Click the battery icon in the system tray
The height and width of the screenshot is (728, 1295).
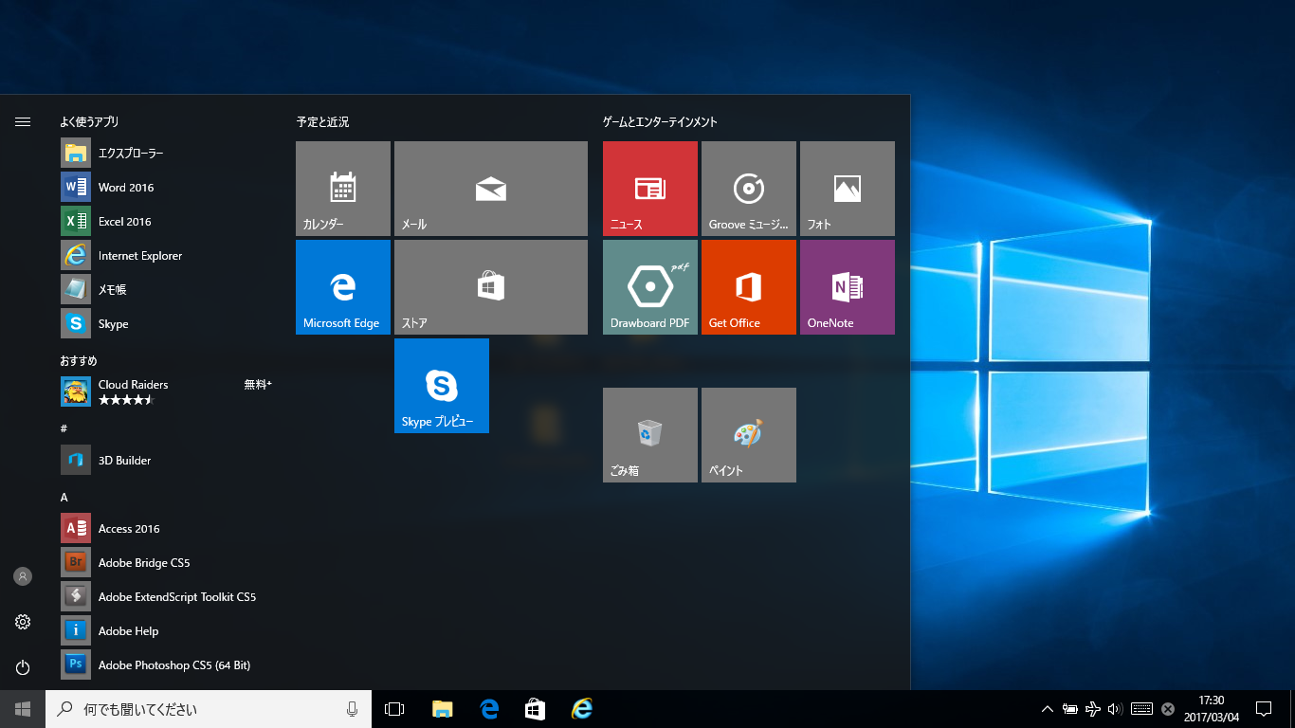tap(1069, 709)
